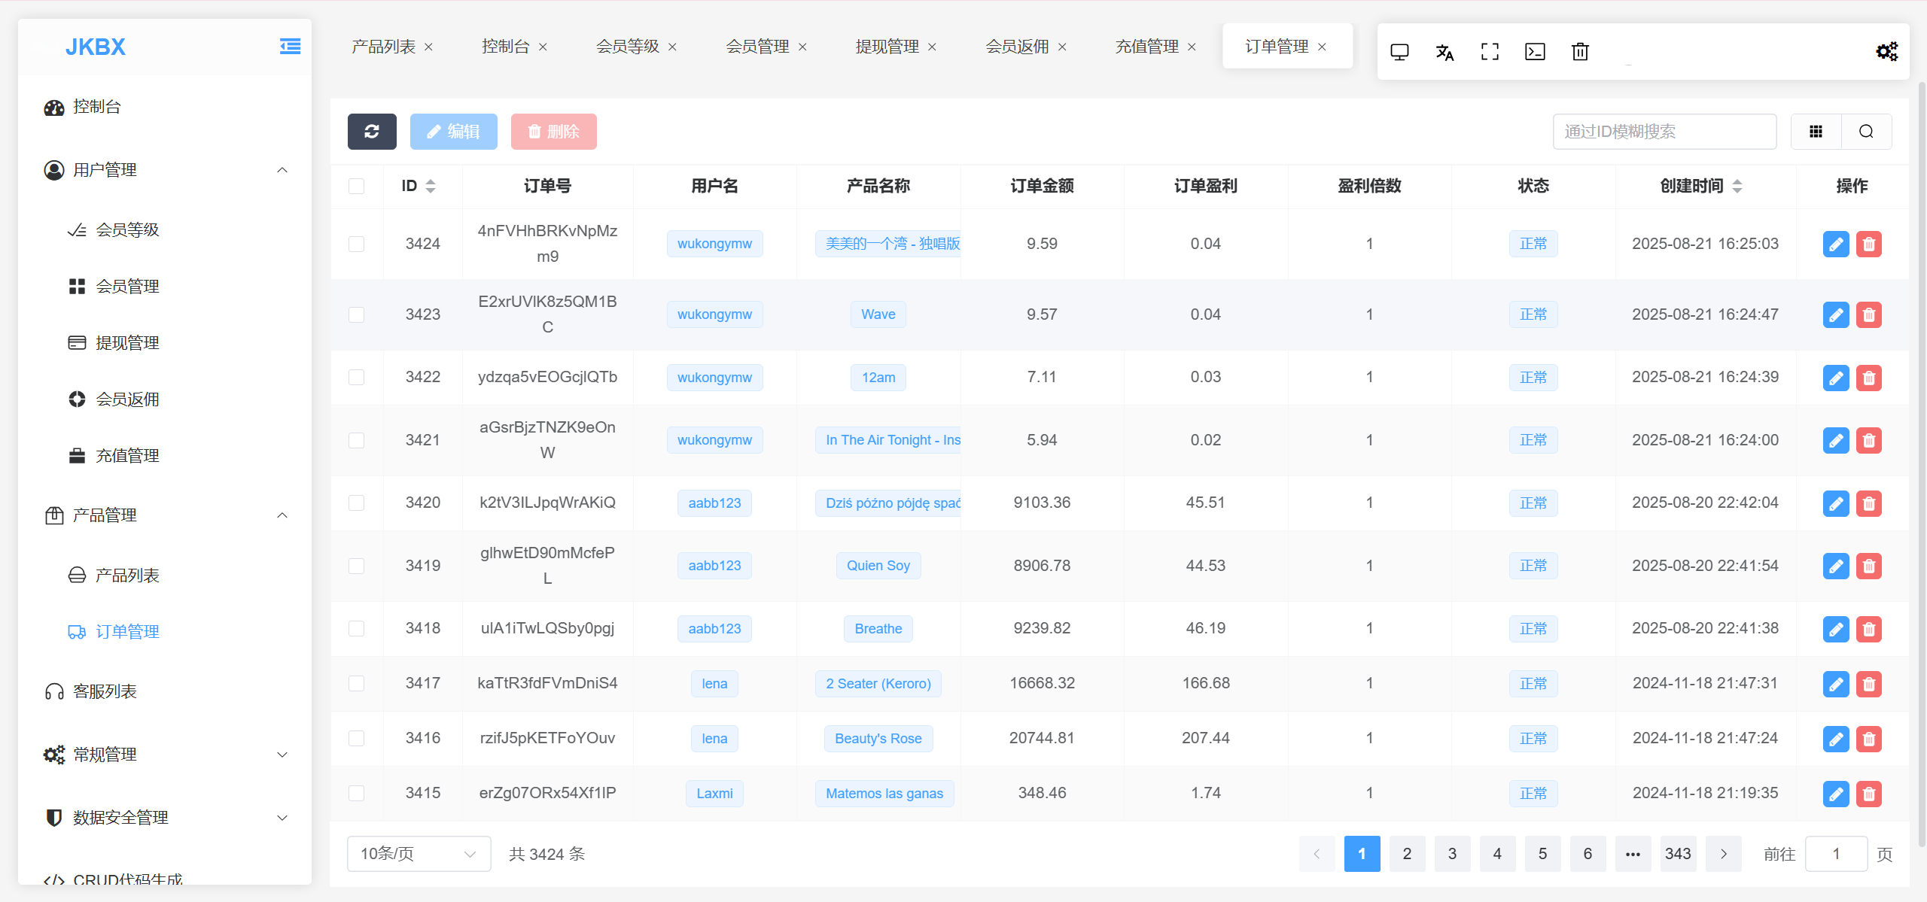Go to page 3 in pagination
The width and height of the screenshot is (1927, 902).
[1452, 854]
